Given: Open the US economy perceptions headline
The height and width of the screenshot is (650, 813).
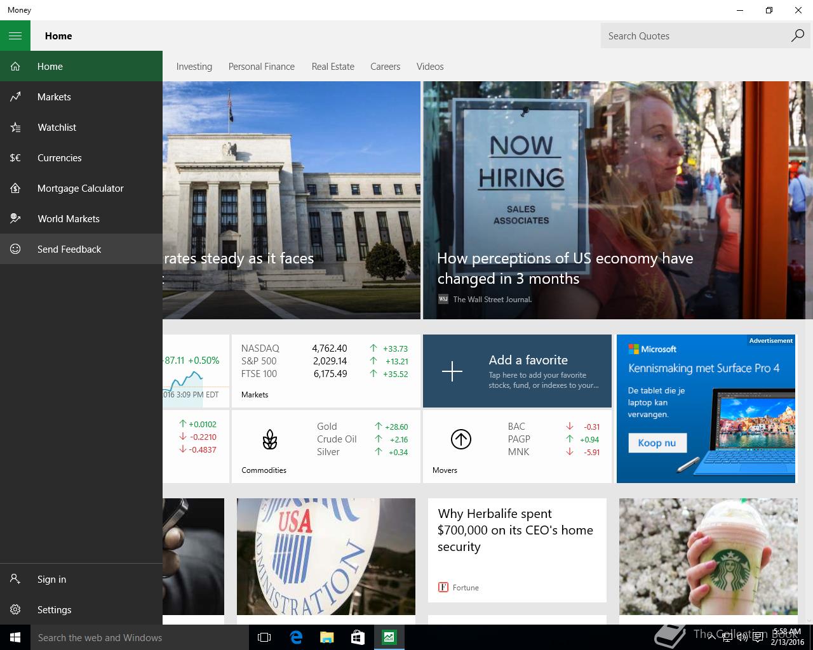Looking at the screenshot, I should point(565,268).
